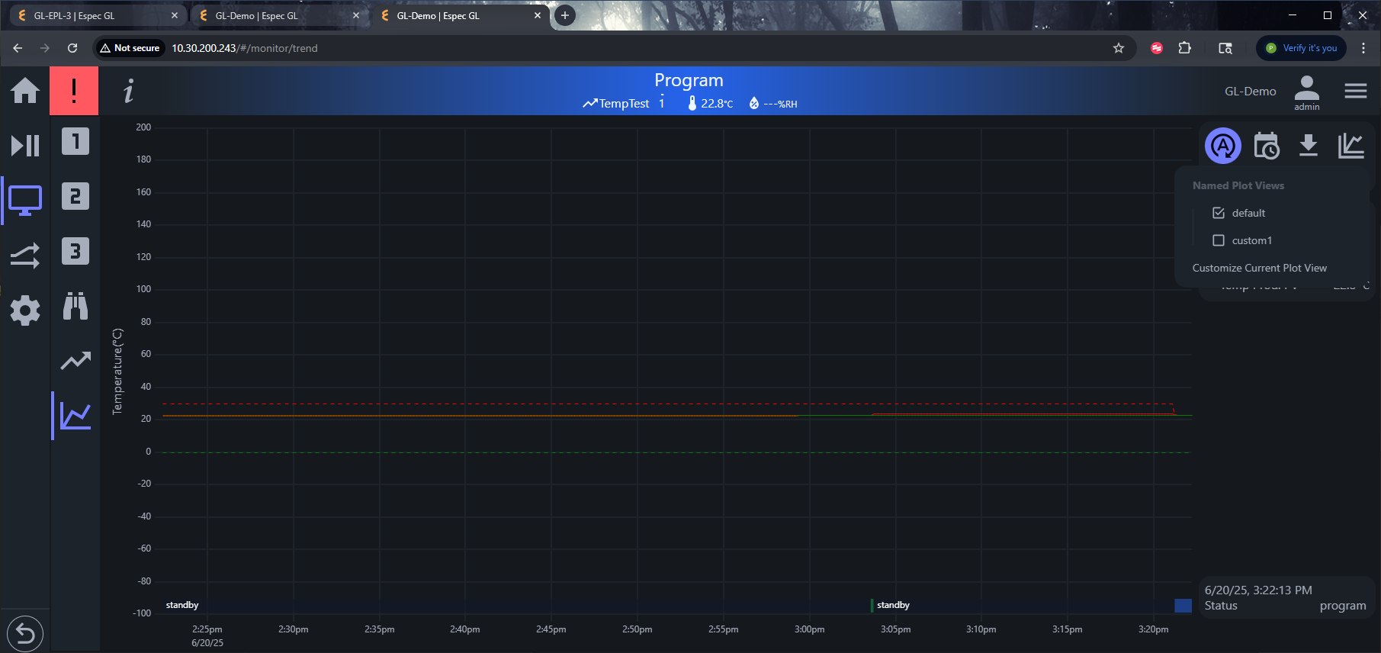Click the blue program status marker on the timeline

[1183, 606]
